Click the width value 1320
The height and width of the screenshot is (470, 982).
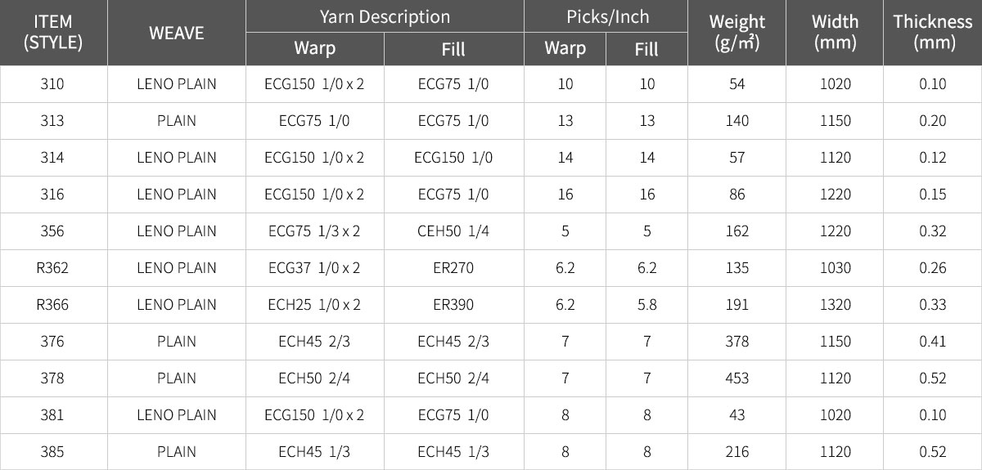(836, 305)
